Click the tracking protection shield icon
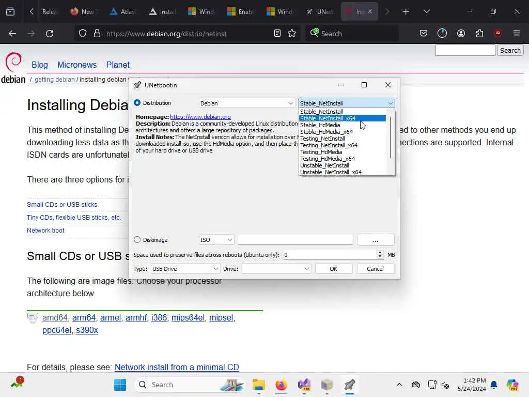529x397 pixels. 83,34
